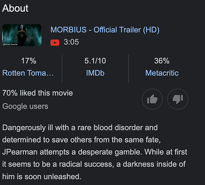Click the Google users label

25,106
